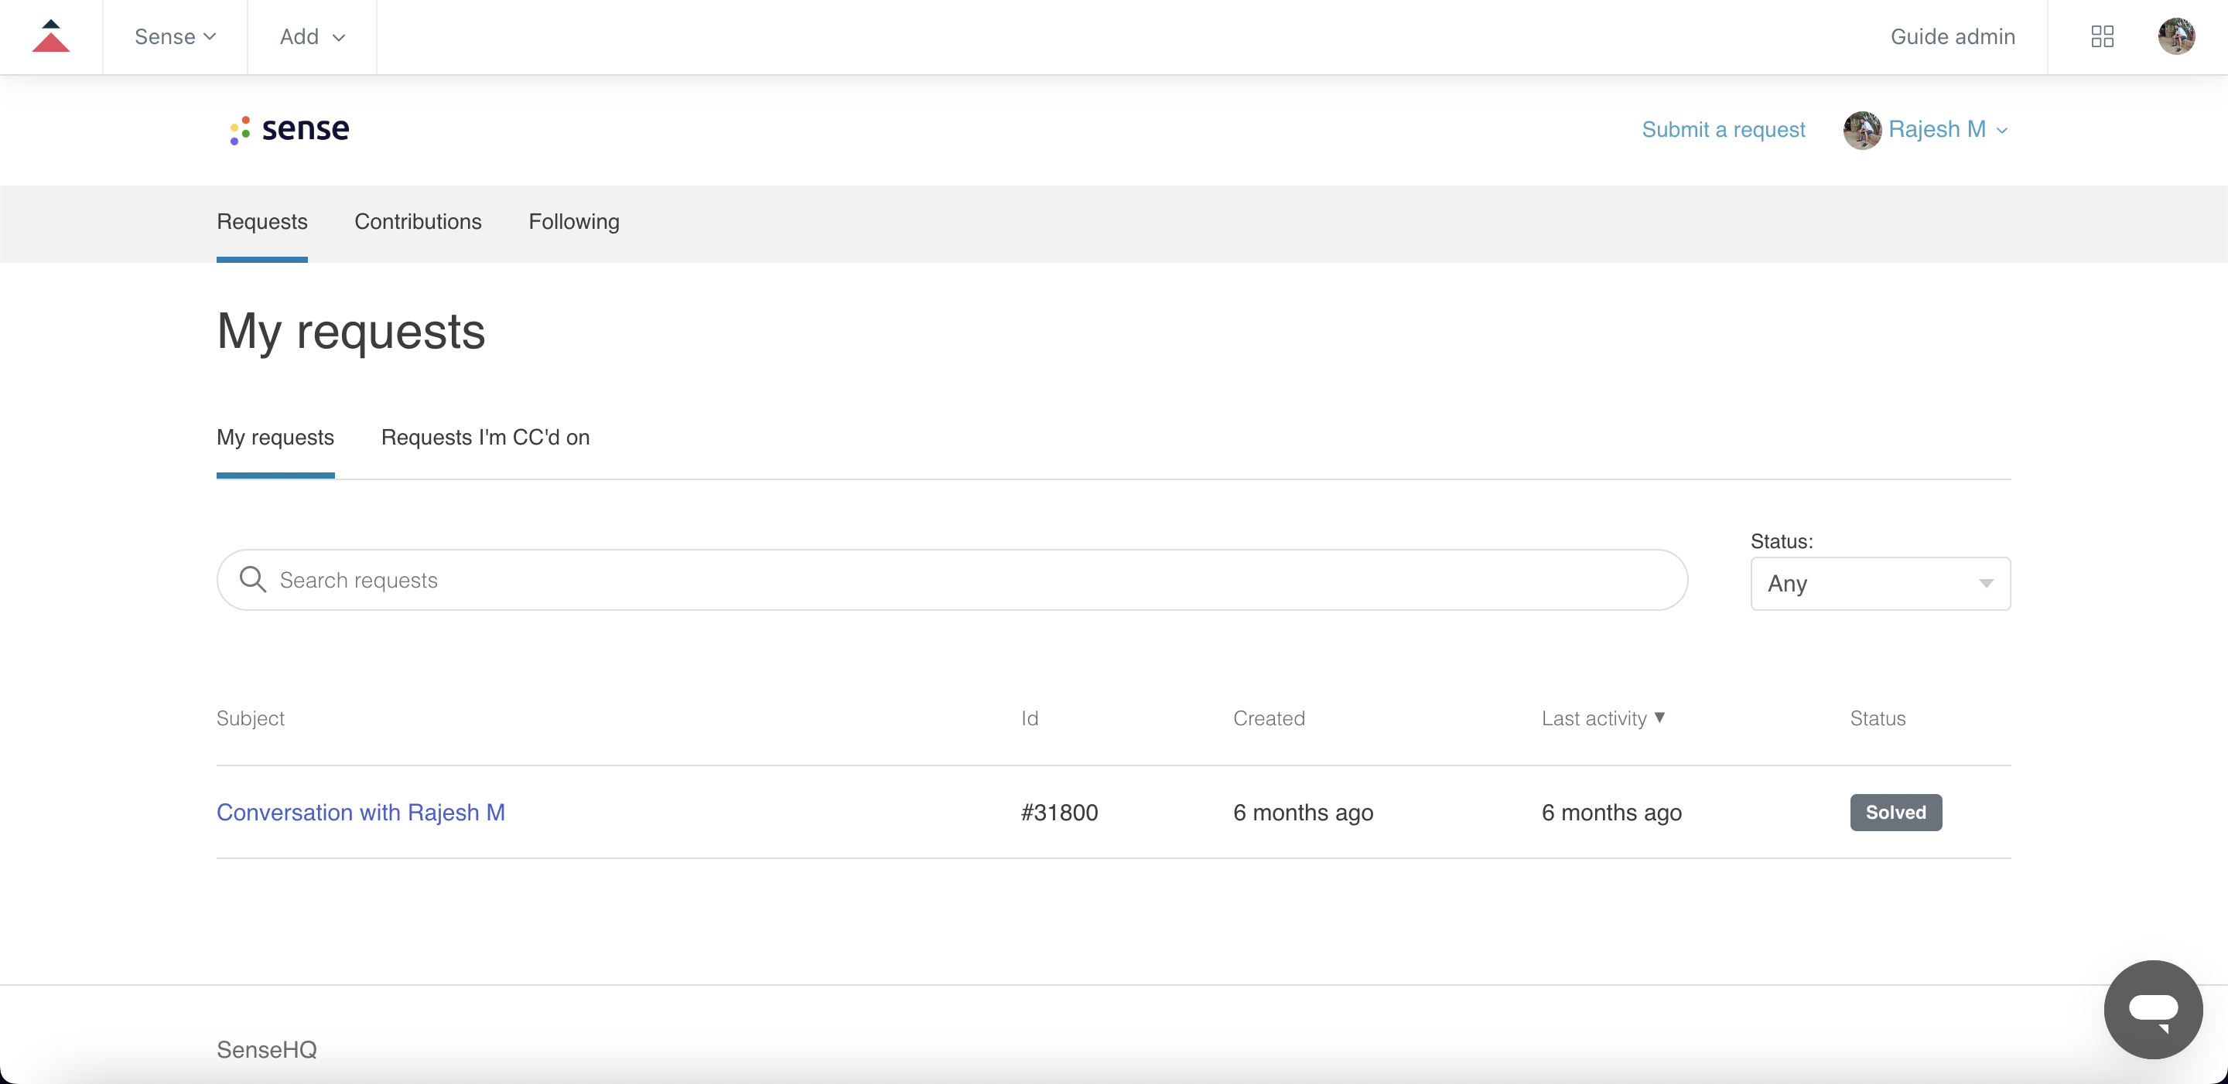Open the admin profile avatar at top right
This screenshot has height=1084, width=2228.
(x=2176, y=36)
